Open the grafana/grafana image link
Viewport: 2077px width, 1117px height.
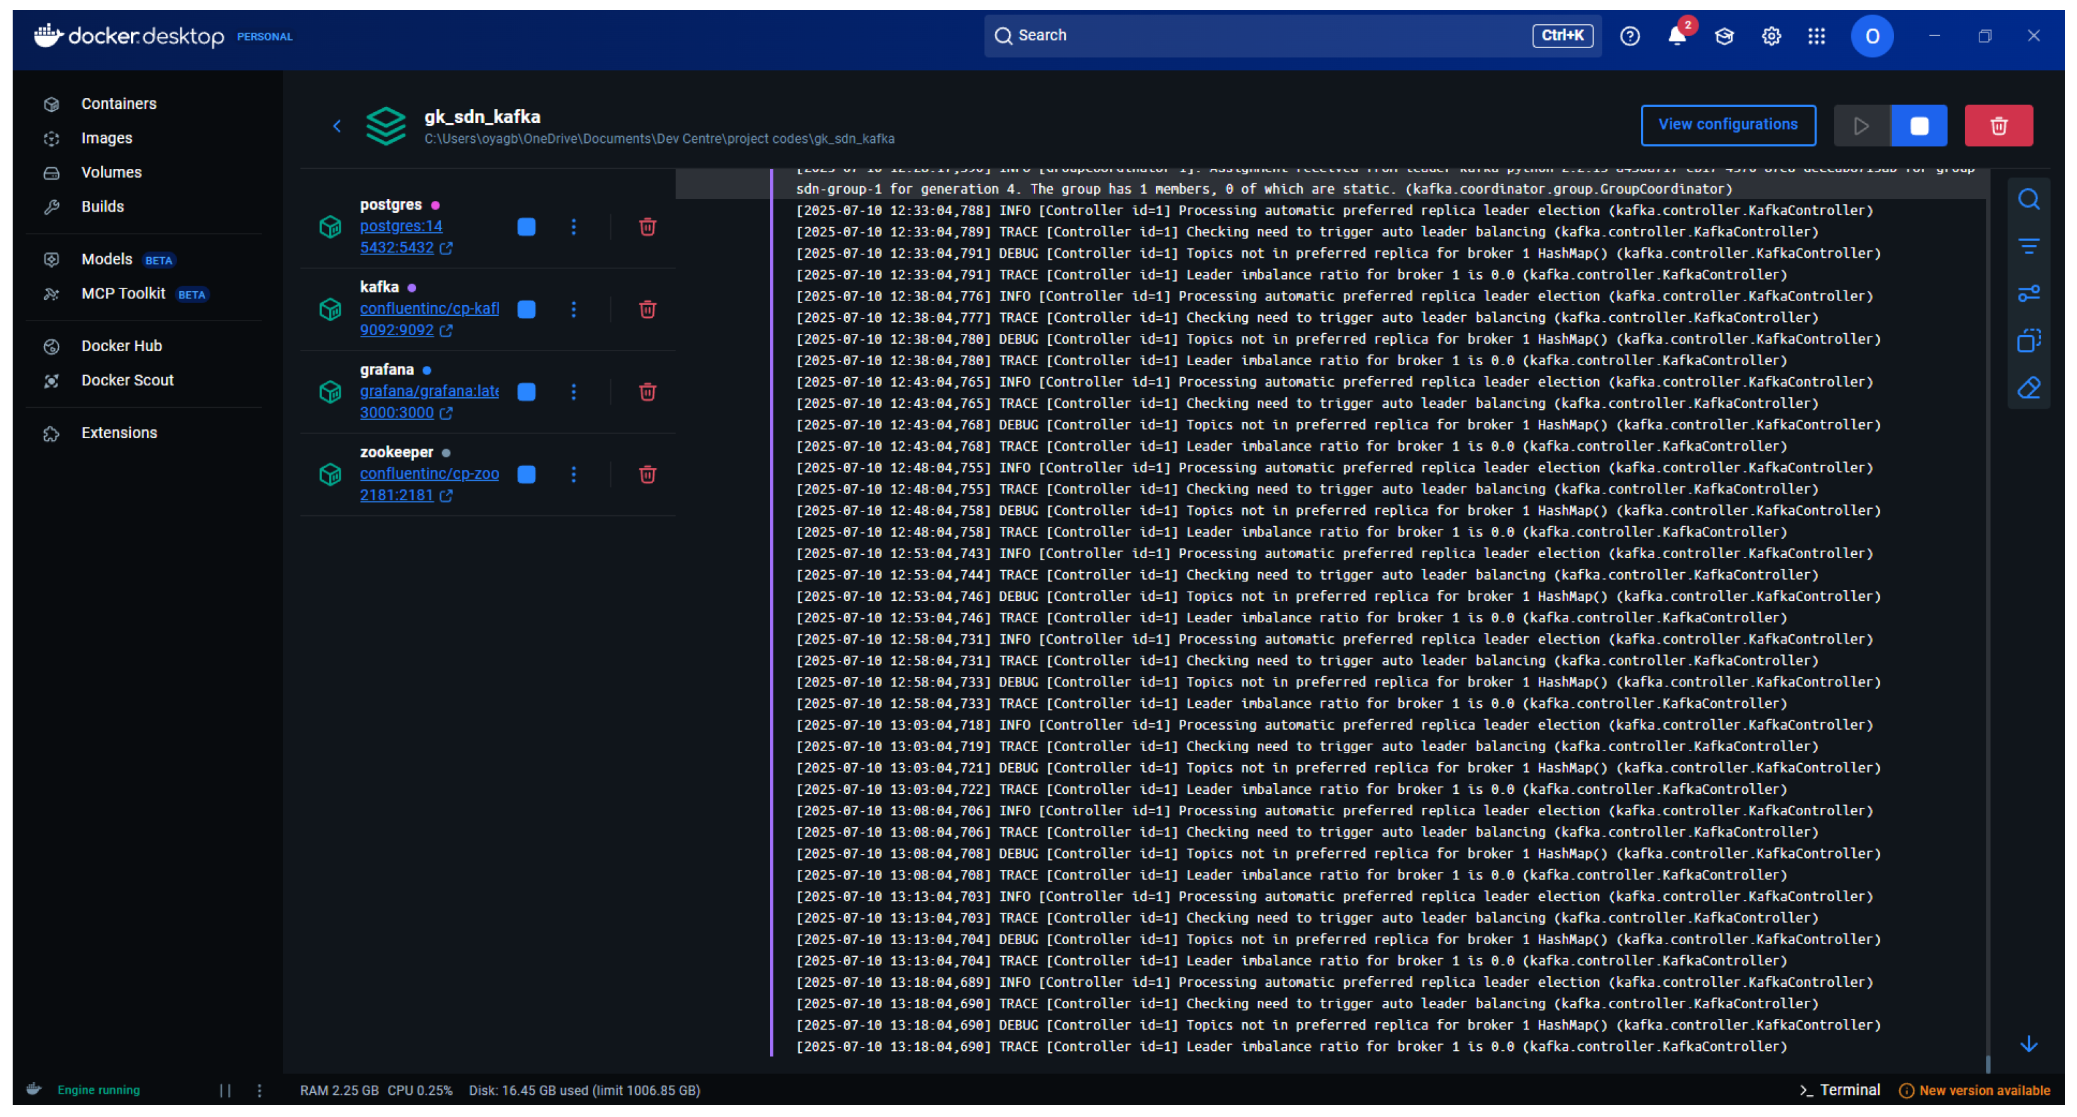pos(429,392)
